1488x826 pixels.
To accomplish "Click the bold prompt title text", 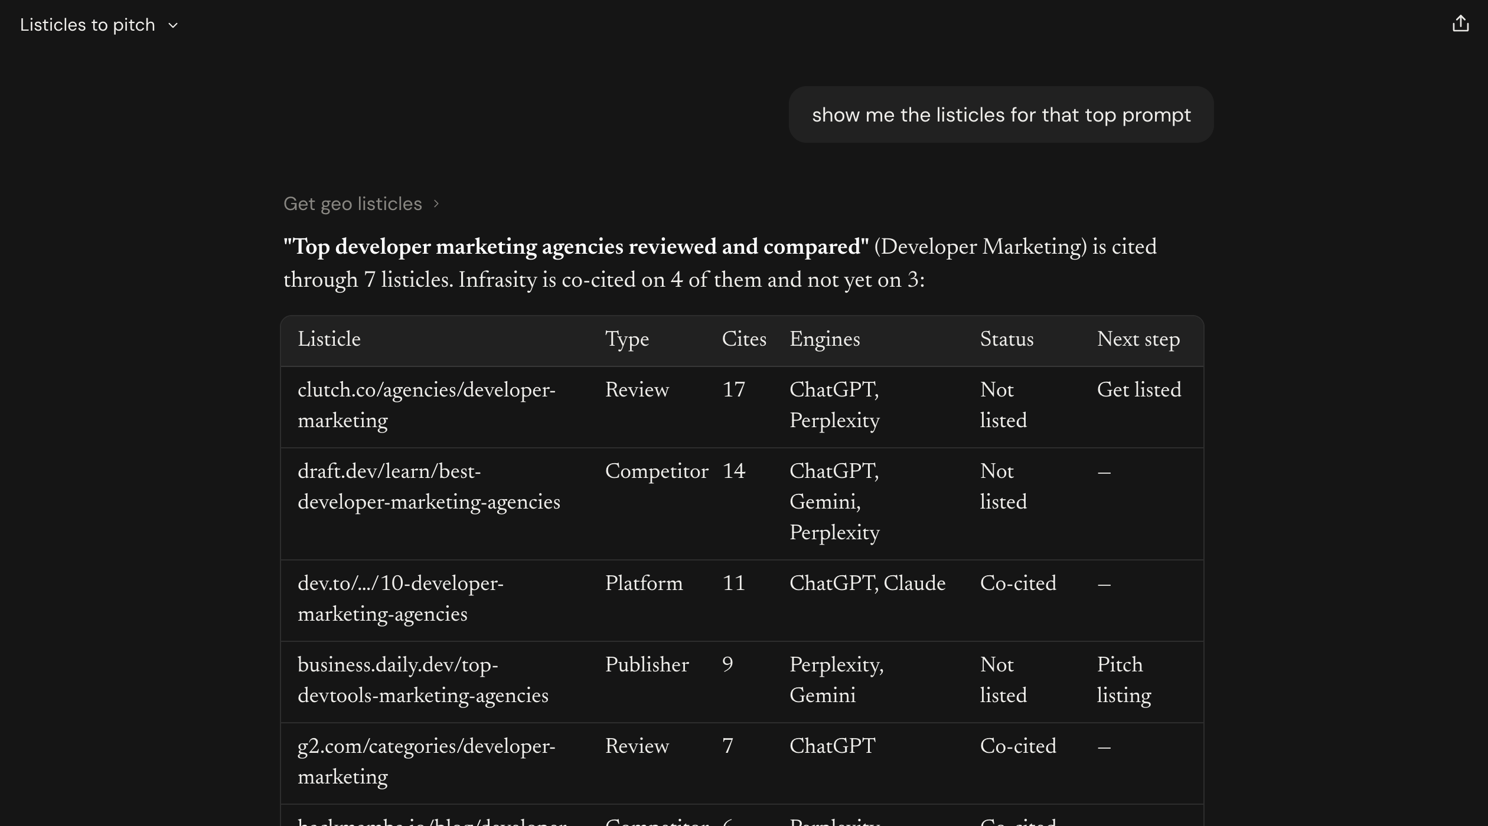I will point(576,247).
